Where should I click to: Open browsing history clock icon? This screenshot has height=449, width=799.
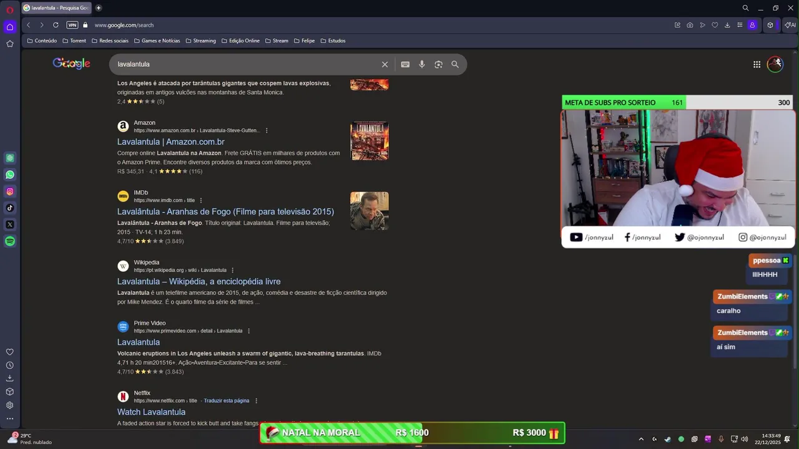coord(9,365)
